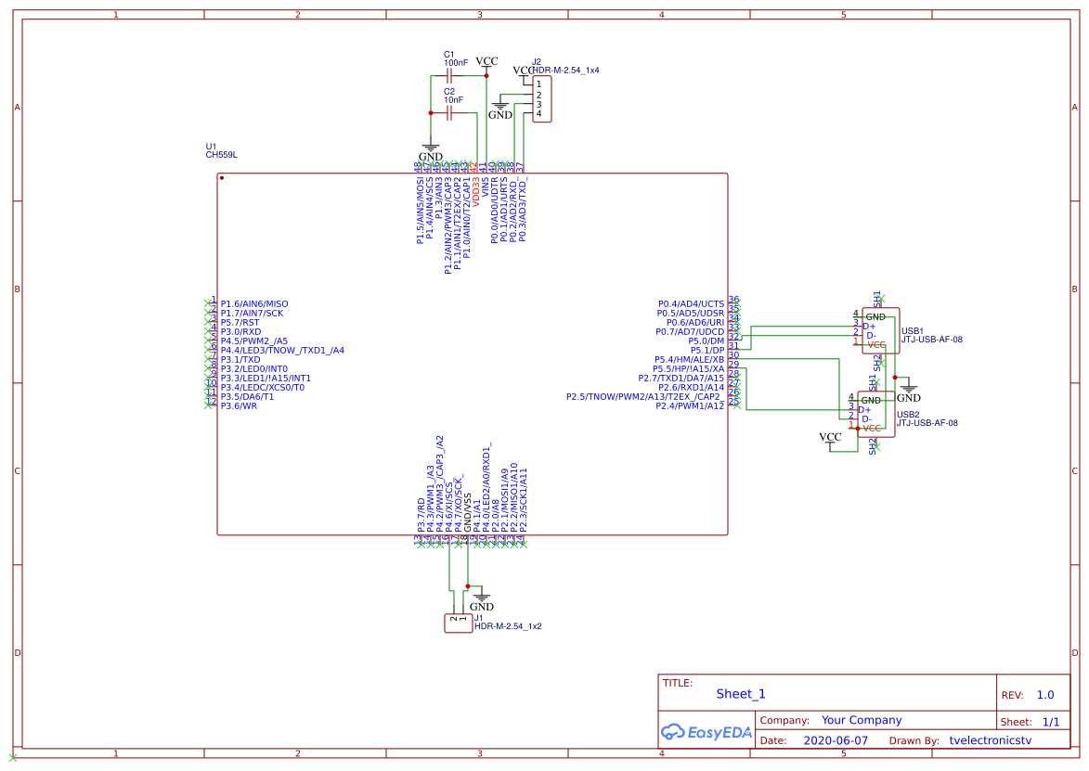The width and height of the screenshot is (1089, 771).
Task: Click pin label P5.7/RST
Action: (240, 323)
